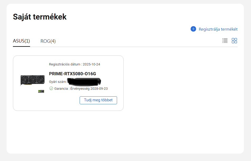Open the PRIME-RTX5080-O16G product title
251x161 pixels.
(71, 74)
